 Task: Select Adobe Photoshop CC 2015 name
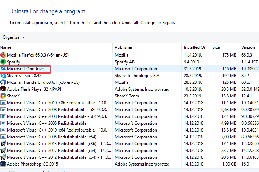coord(32,164)
